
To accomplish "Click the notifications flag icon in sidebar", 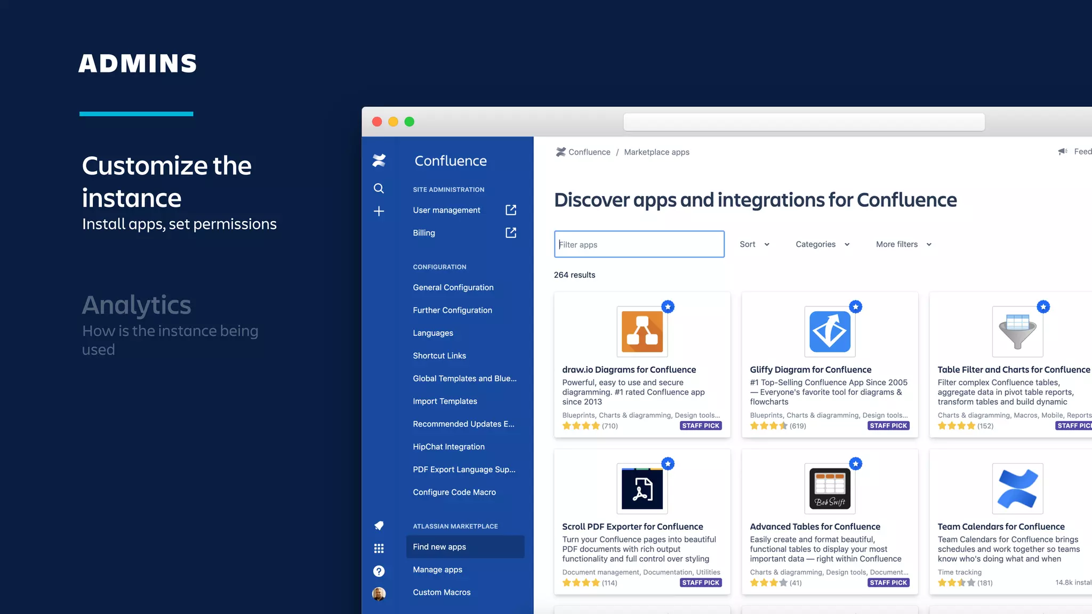I will 379,526.
